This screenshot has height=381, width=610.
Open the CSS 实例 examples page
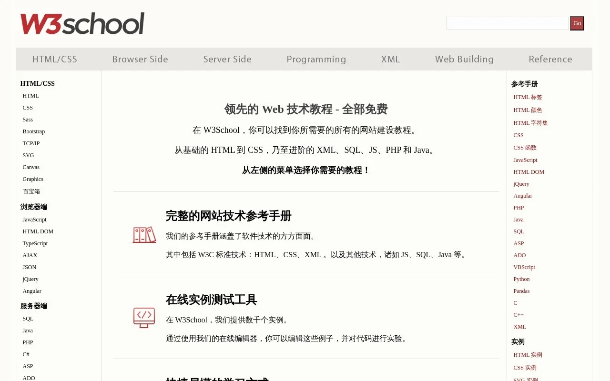pos(525,368)
